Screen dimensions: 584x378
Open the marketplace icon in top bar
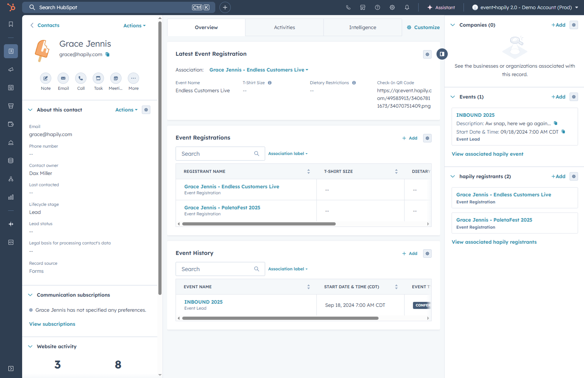click(x=363, y=7)
